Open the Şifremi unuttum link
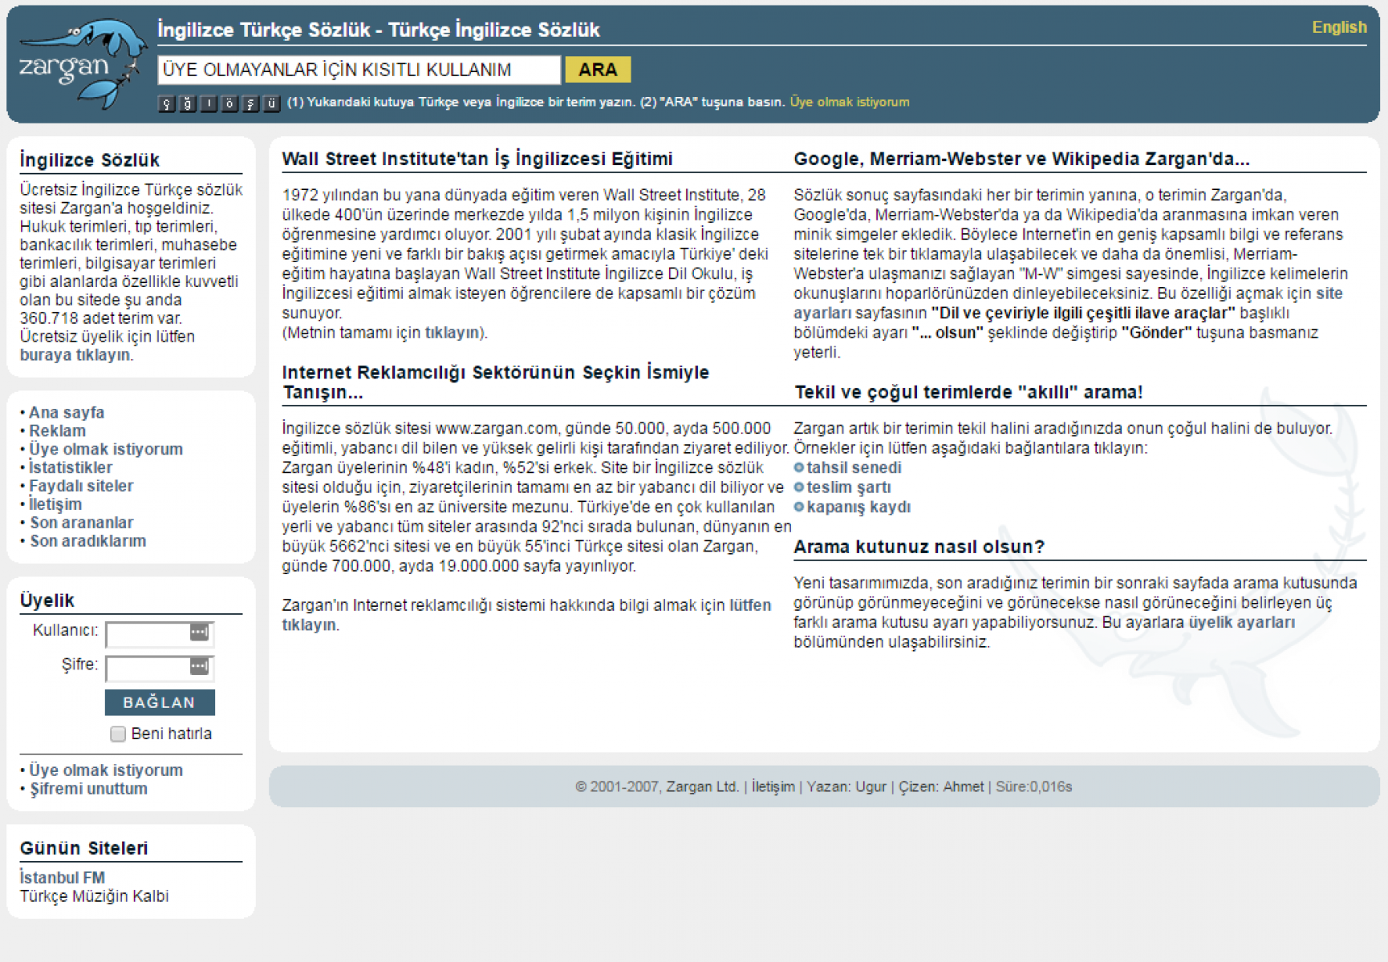1388x962 pixels. [x=88, y=789]
